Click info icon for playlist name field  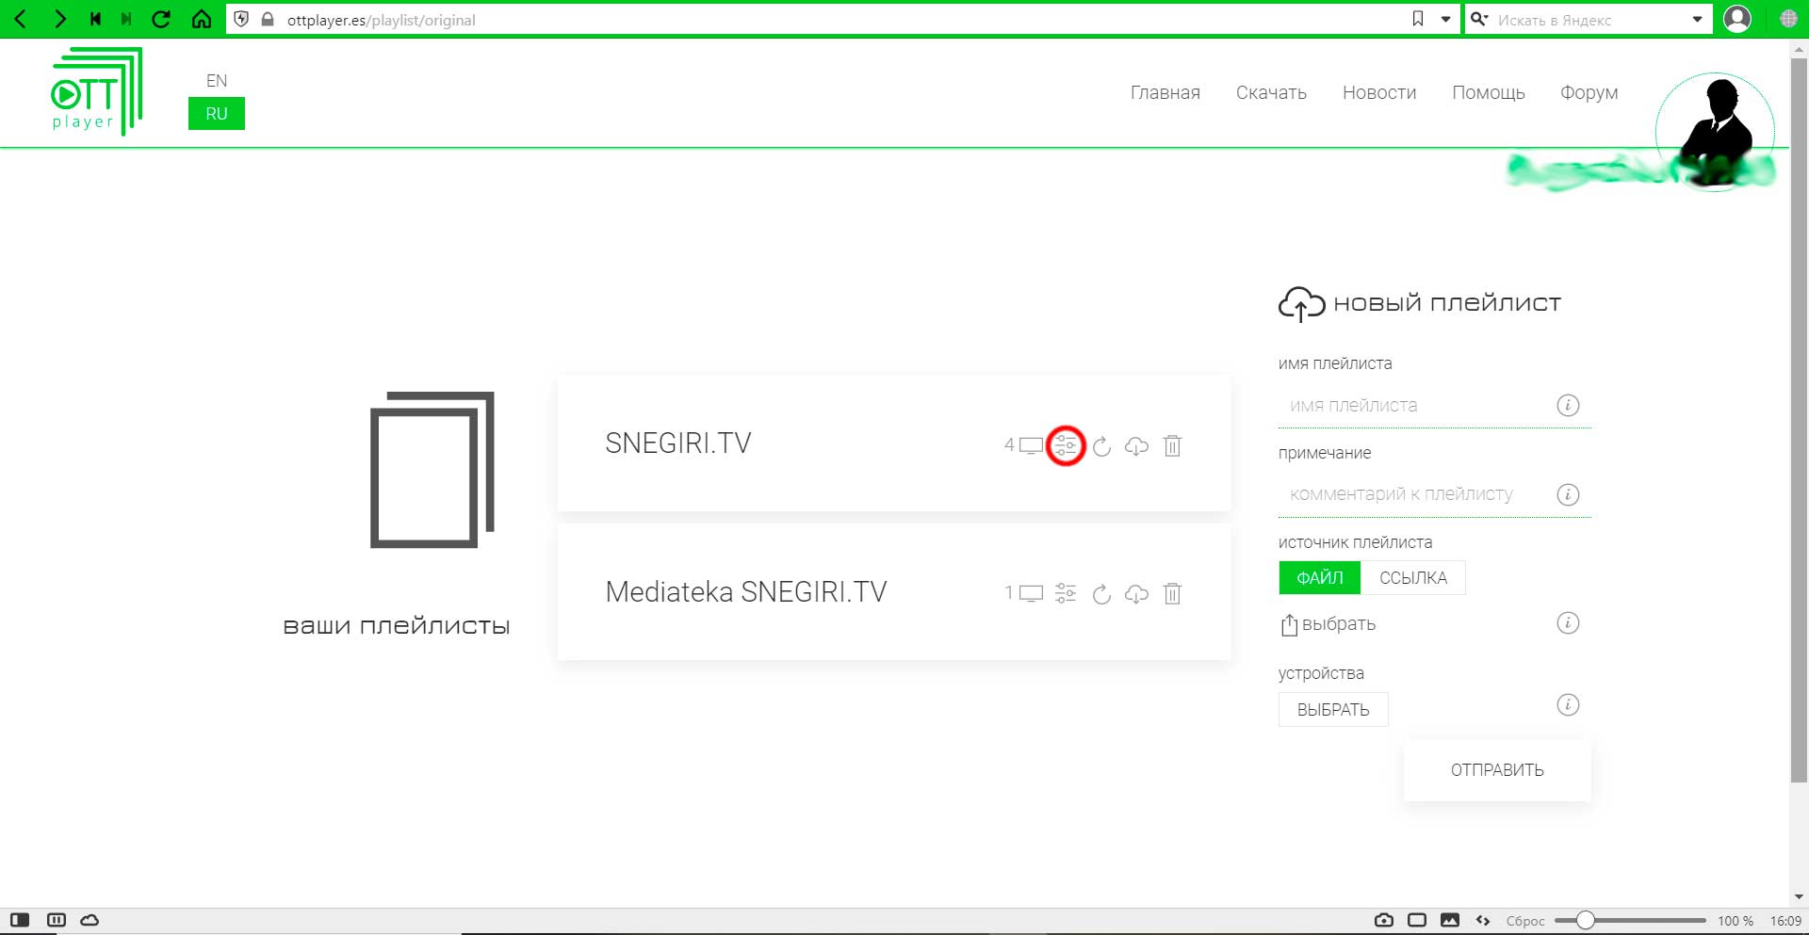1568,406
